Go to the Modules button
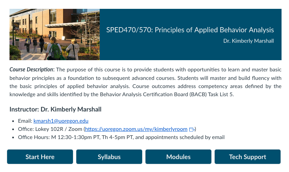289x172 pixels. click(178, 157)
